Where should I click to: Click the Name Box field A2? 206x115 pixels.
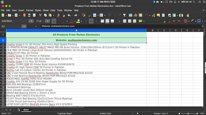pos(11,26)
